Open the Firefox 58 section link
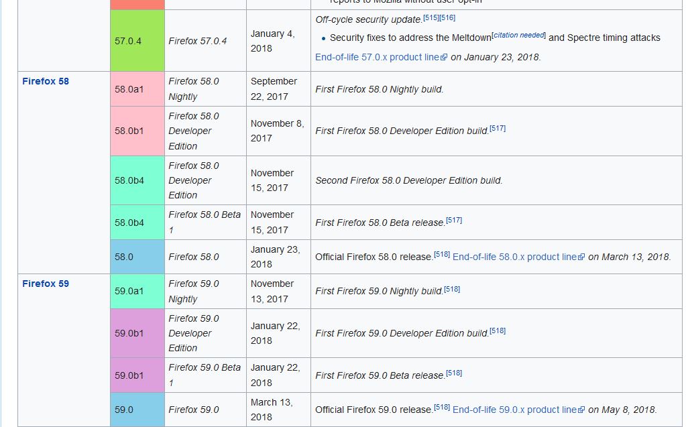 [x=46, y=81]
